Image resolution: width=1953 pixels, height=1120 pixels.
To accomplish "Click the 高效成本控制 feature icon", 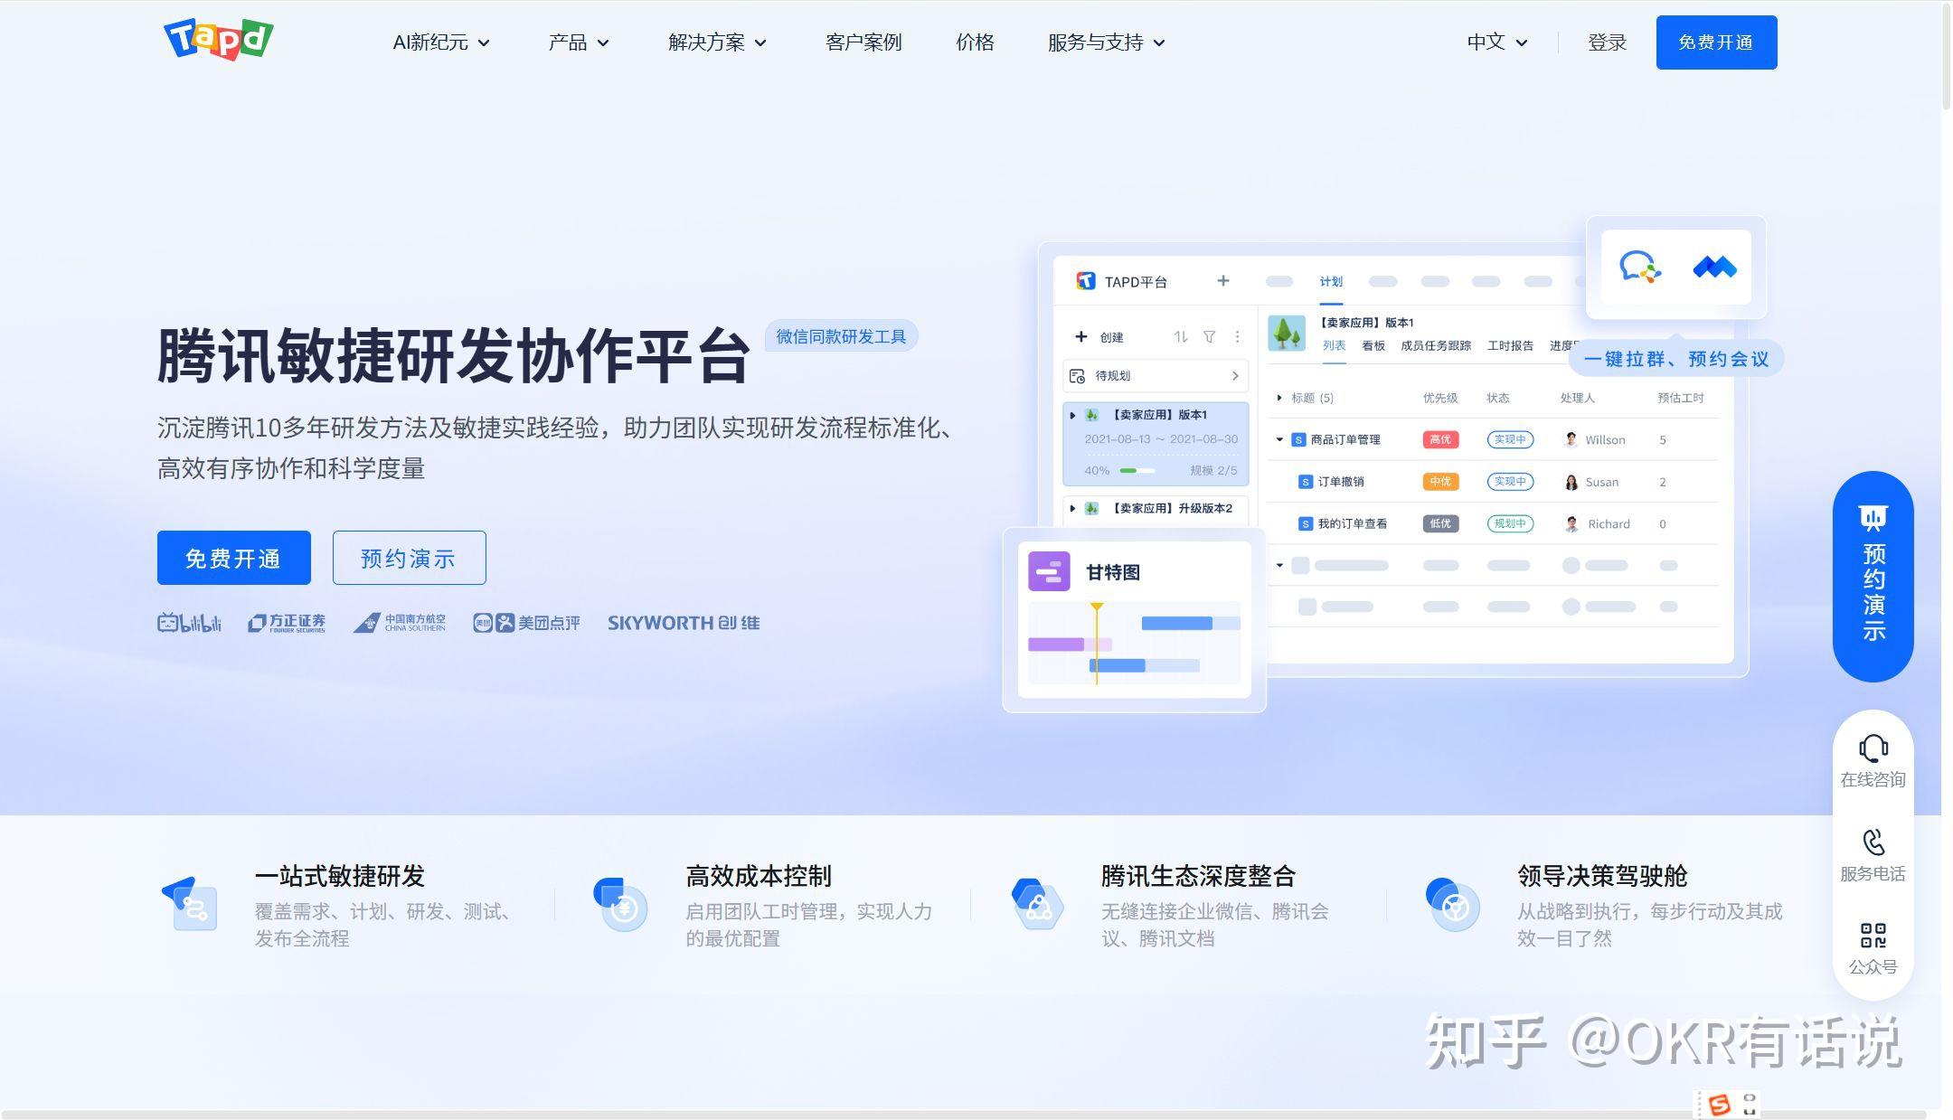I will point(621,905).
